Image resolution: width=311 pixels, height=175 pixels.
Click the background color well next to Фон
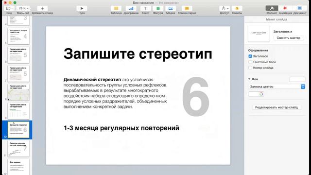(297, 79)
